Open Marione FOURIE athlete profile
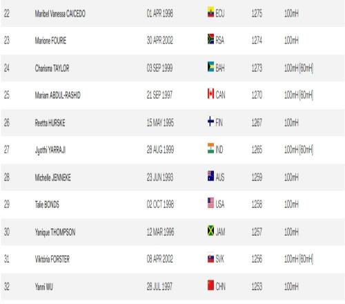Image resolution: width=345 pixels, height=304 pixels. pyautogui.click(x=50, y=41)
